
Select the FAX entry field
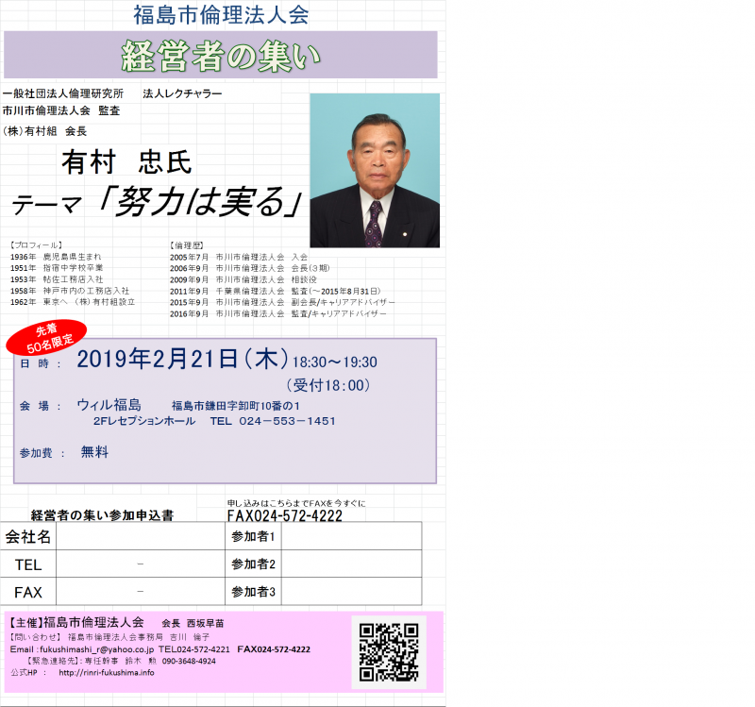tap(142, 593)
